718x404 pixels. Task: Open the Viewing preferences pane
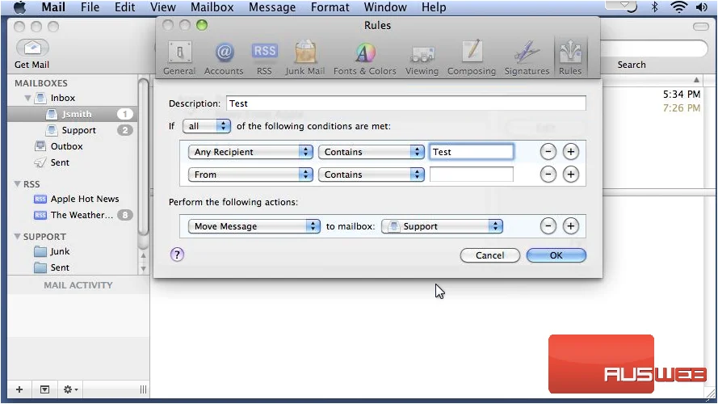pos(422,58)
